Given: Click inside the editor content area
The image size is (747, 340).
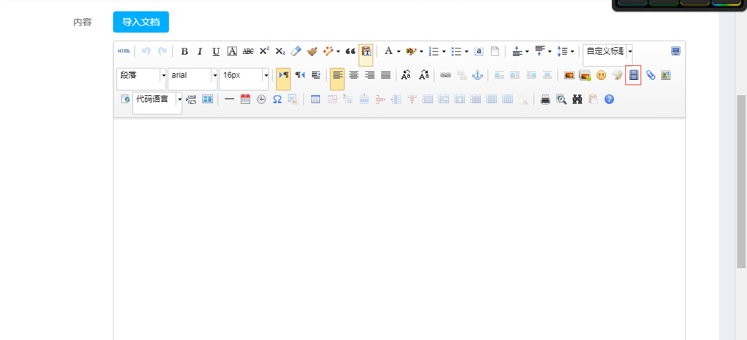Looking at the screenshot, I should tap(399, 229).
